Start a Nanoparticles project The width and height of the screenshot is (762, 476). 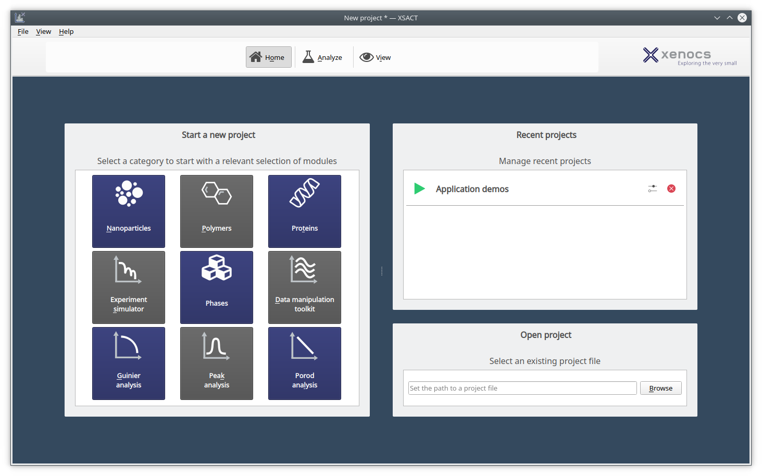tap(129, 211)
